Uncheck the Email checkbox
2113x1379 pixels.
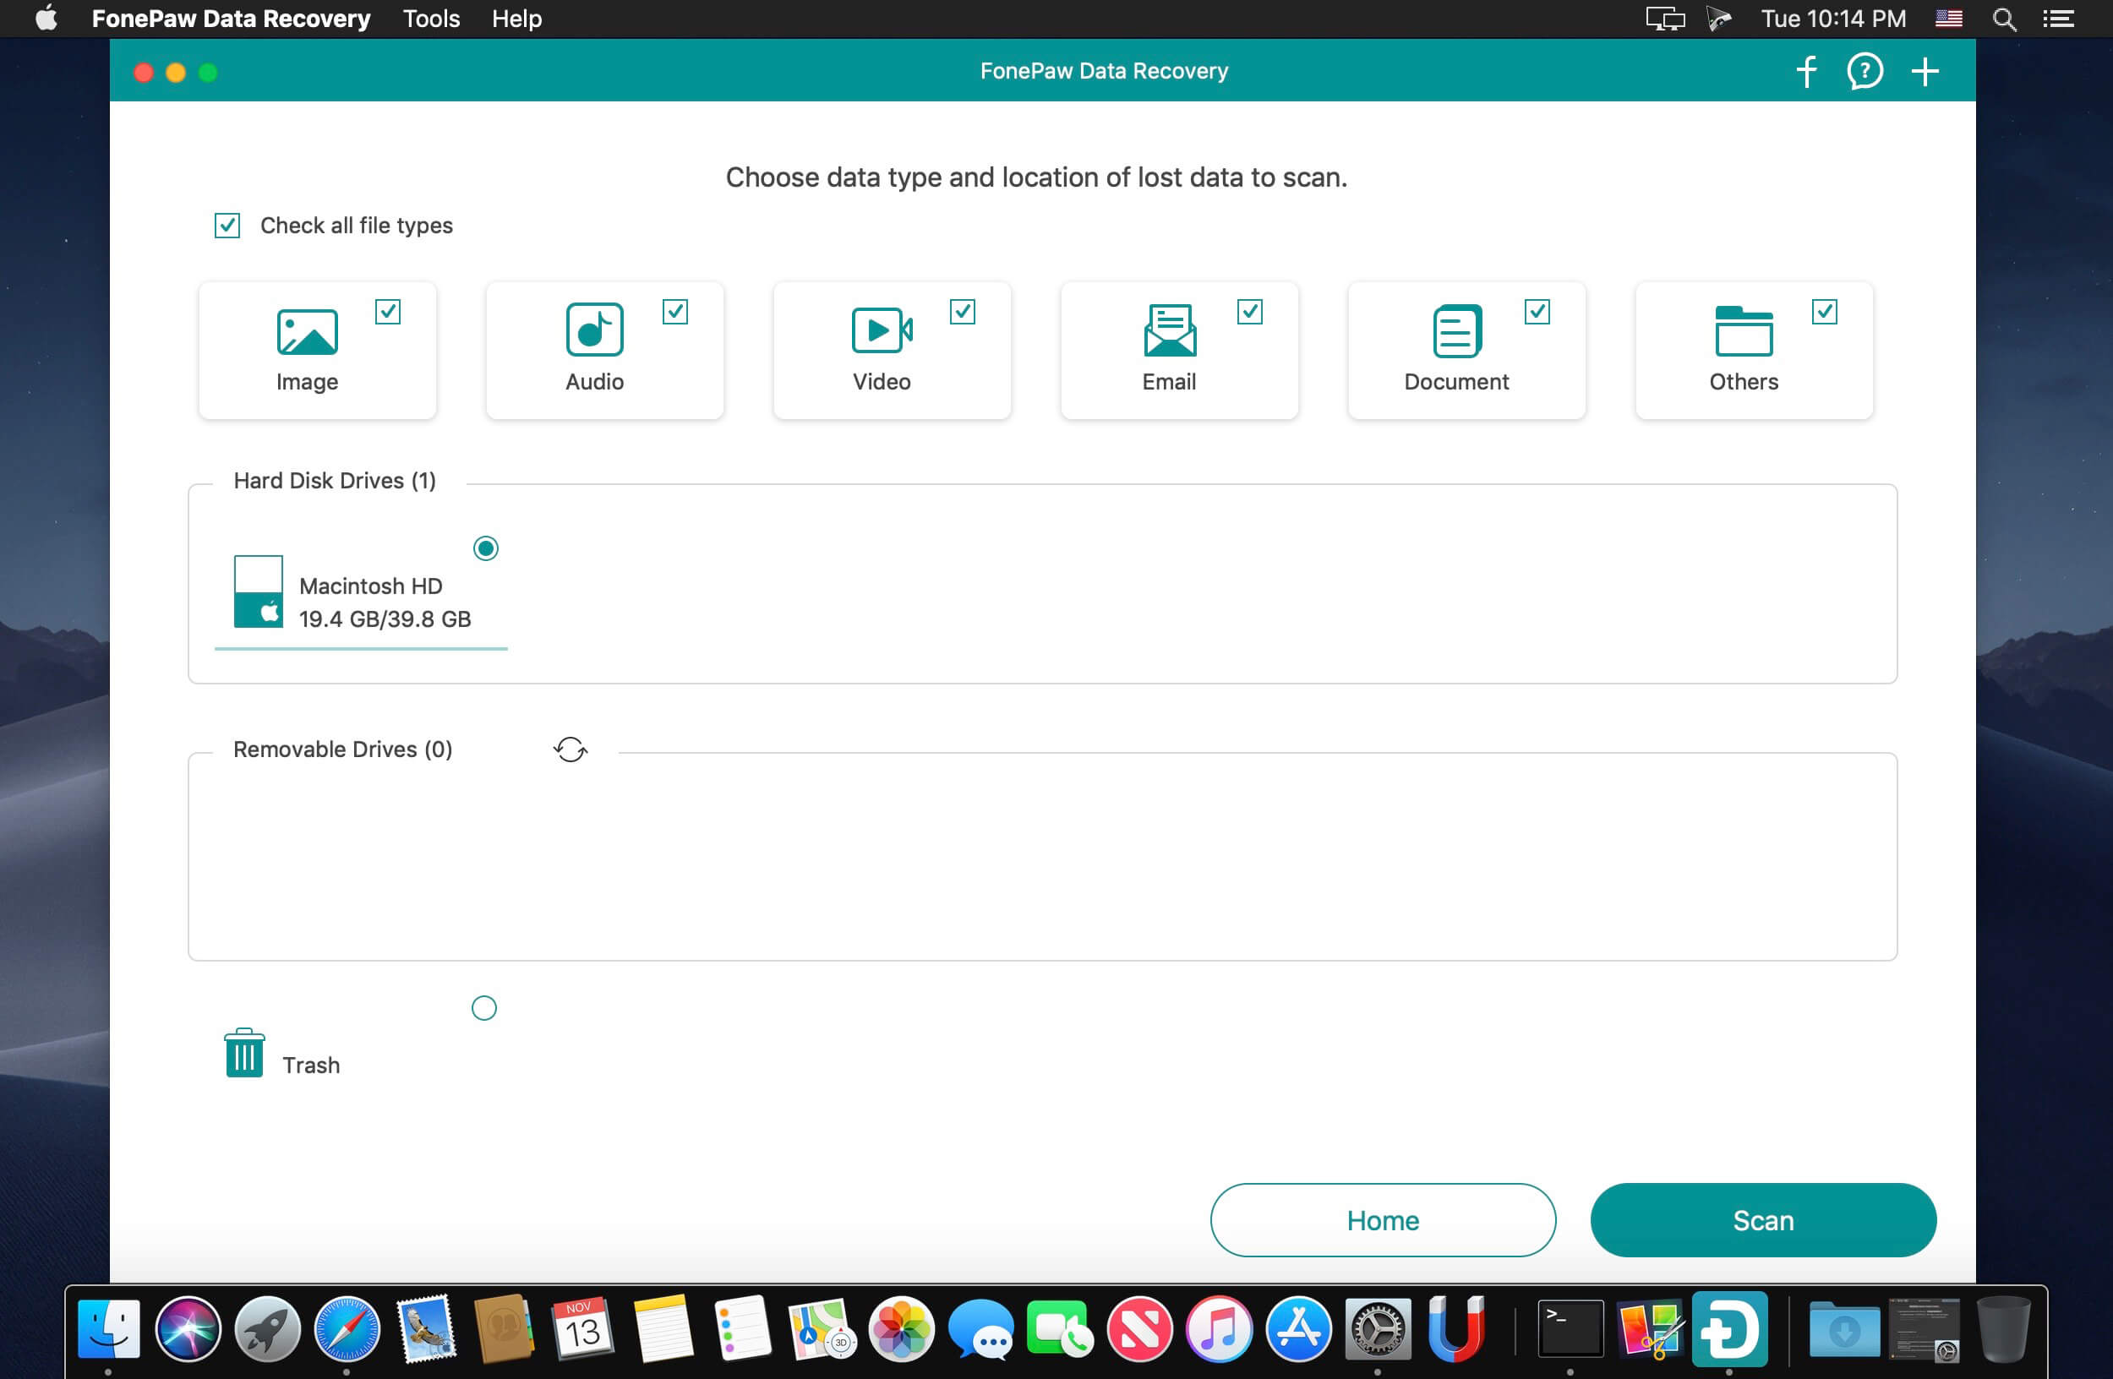(1250, 313)
